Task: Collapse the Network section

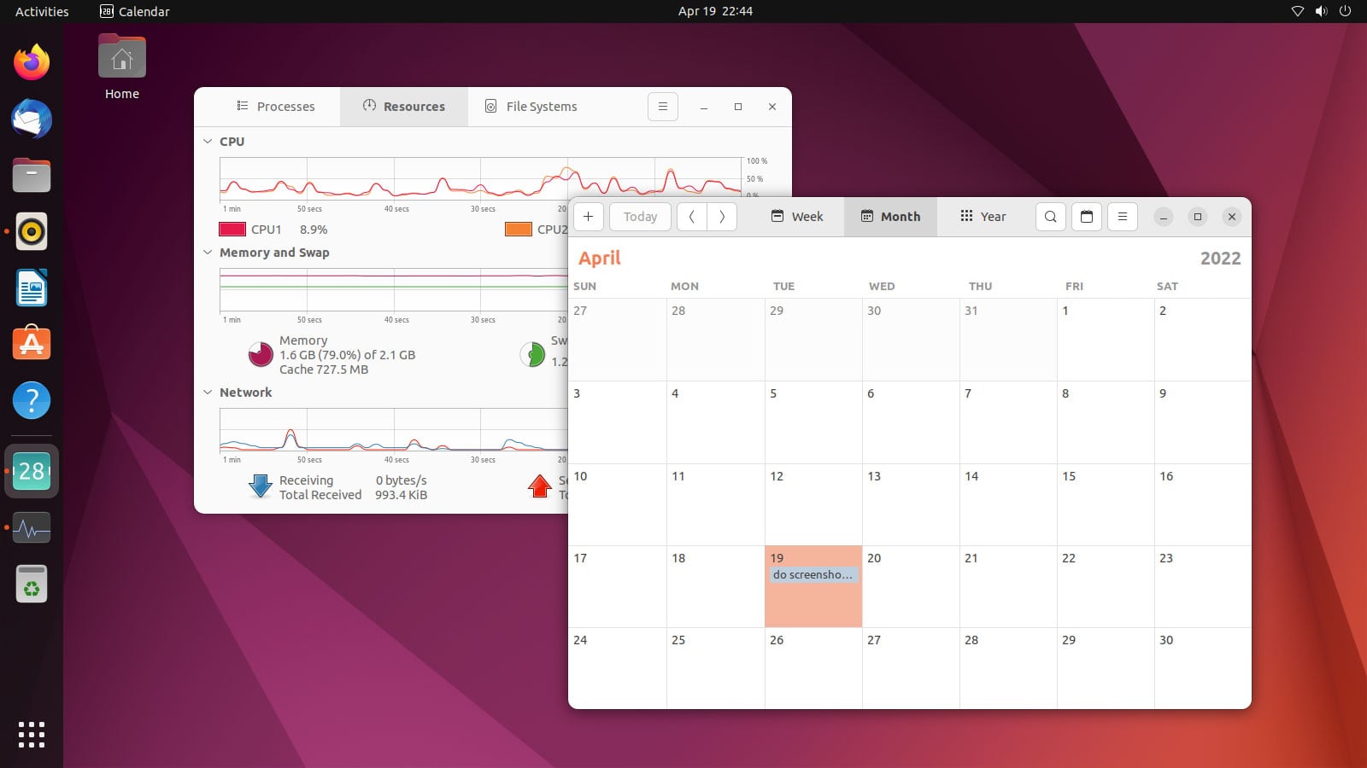Action: [x=206, y=392]
